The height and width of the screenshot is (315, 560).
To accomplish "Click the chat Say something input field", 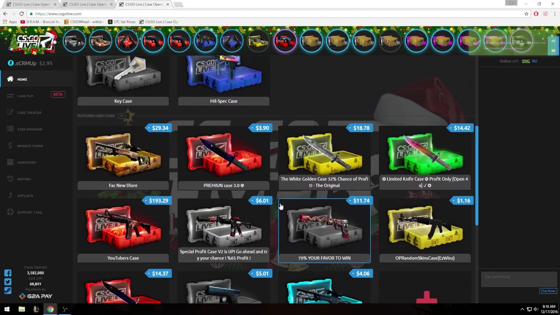I will (518, 279).
